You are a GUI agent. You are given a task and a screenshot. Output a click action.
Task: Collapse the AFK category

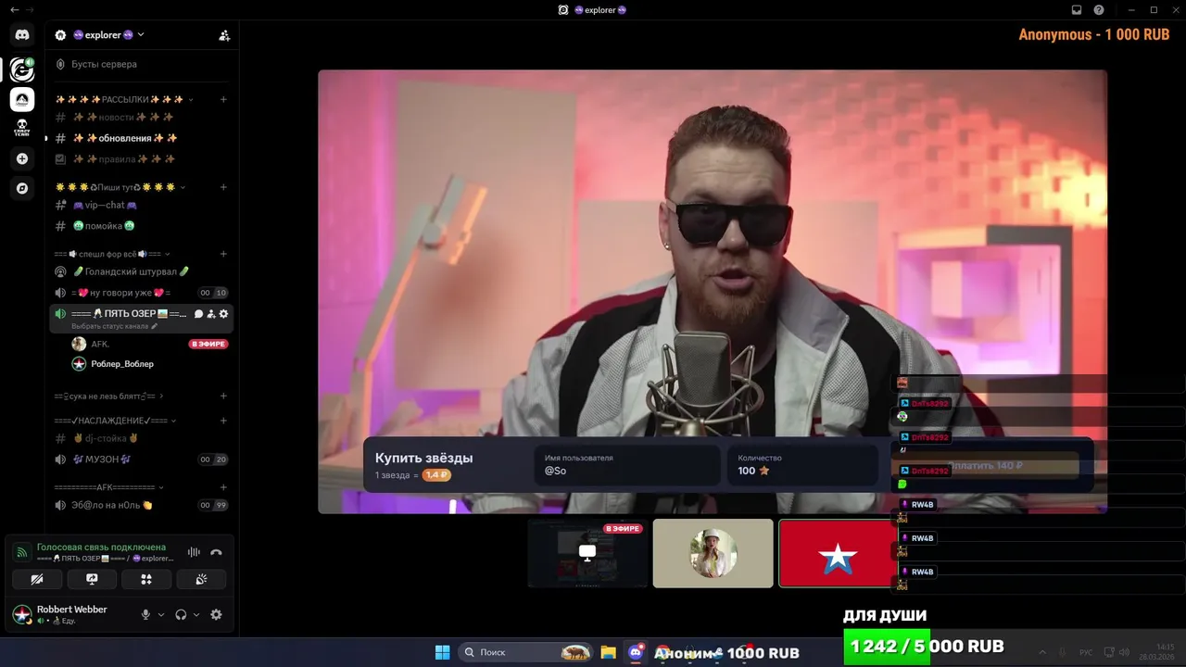click(161, 487)
